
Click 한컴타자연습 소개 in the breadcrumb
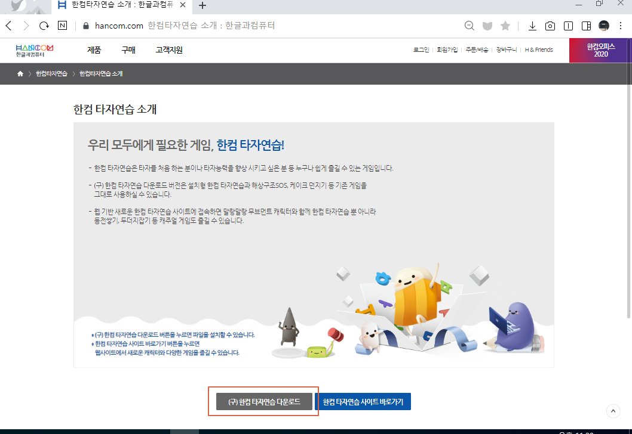point(101,73)
